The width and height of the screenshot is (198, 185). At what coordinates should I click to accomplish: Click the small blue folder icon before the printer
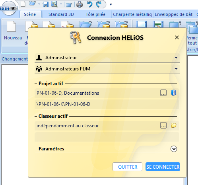(69, 5)
